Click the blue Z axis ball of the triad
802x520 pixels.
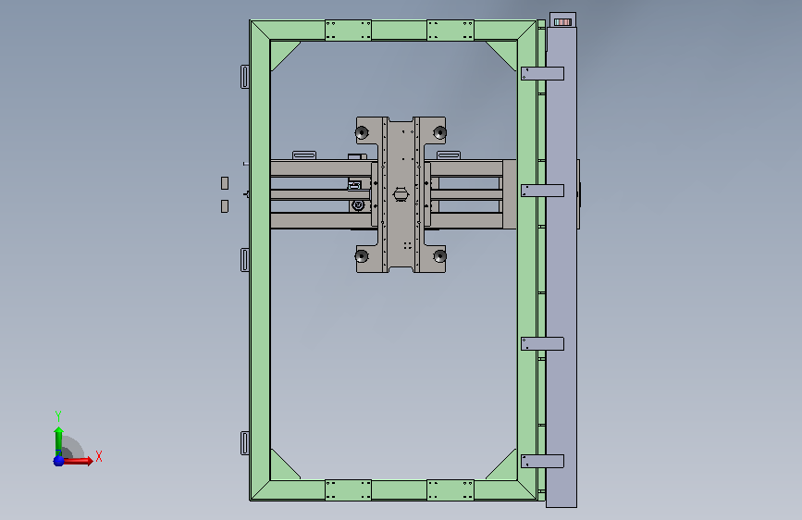pyautogui.click(x=59, y=461)
